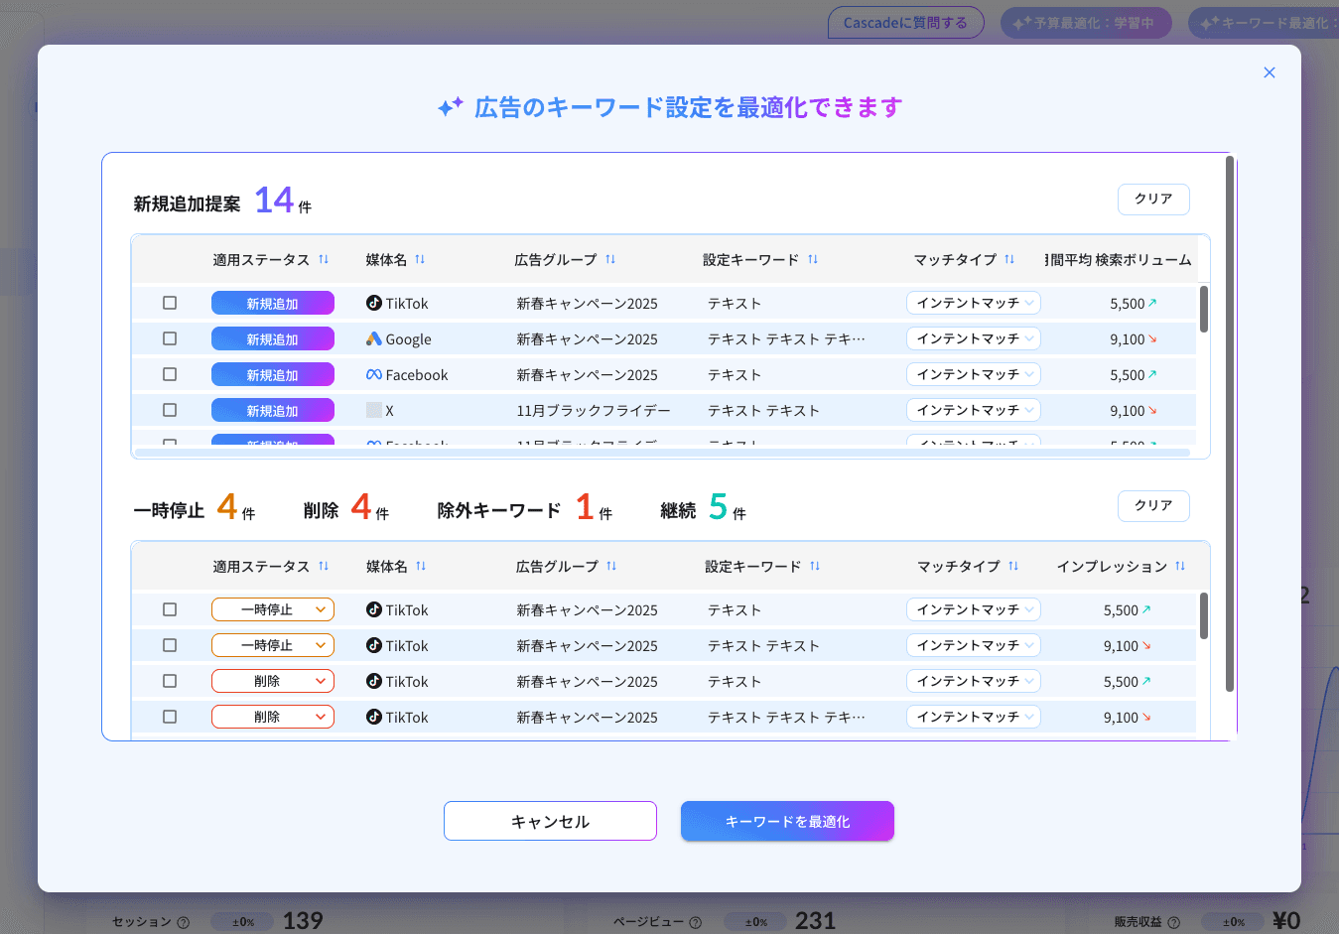Click the upward trend arrow next to 5,500

coord(1153,302)
